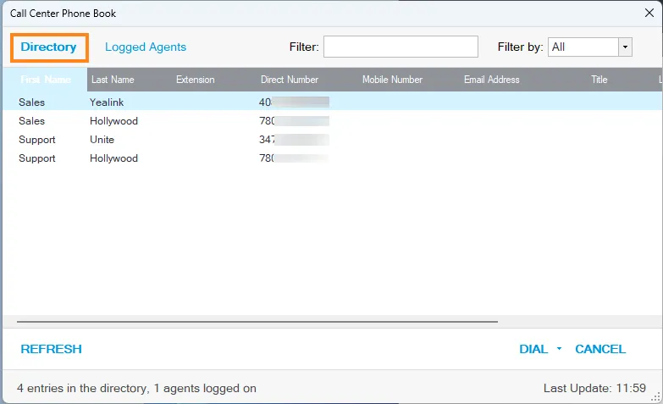
Task: Select the Hollywood last name in Sales row
Action: (x=113, y=121)
